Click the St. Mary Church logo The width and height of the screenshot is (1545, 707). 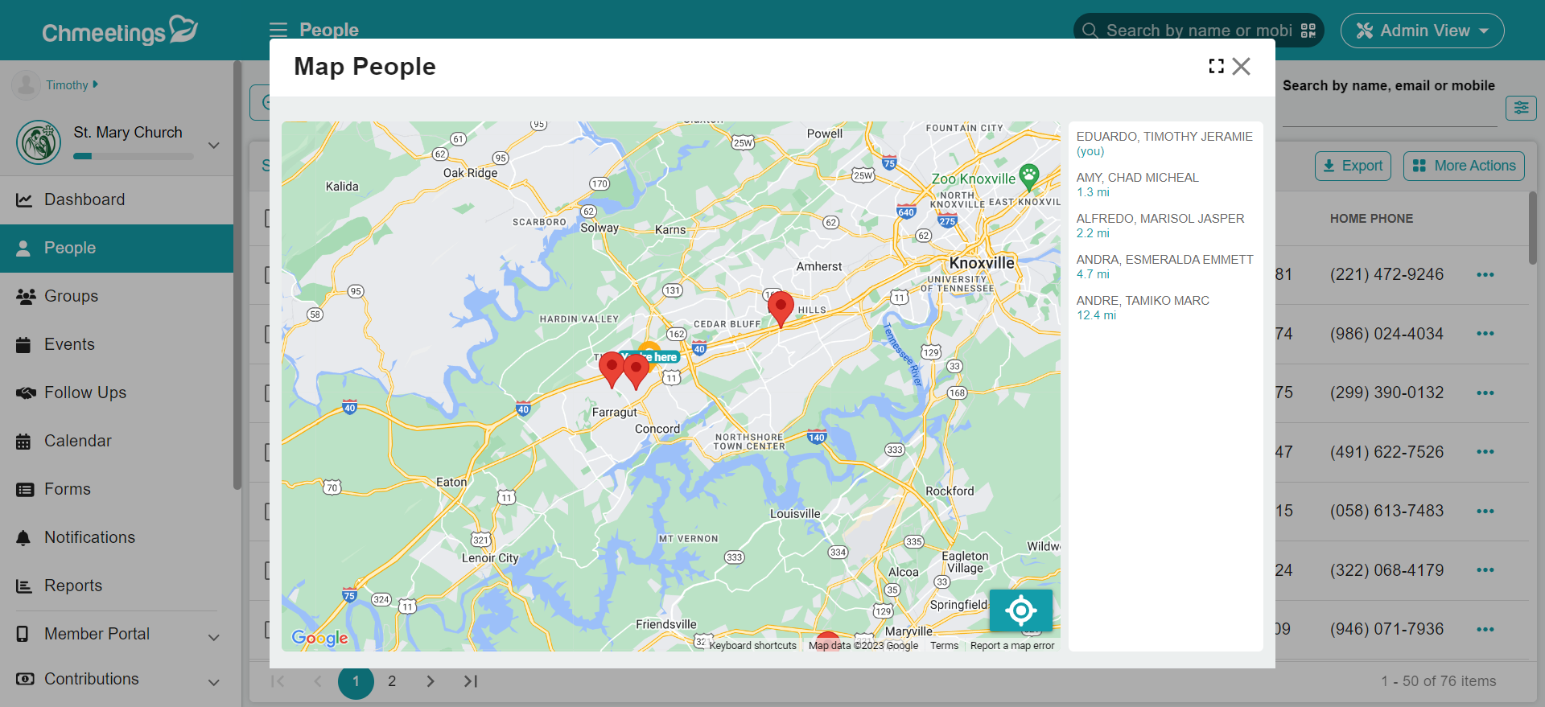point(39,142)
